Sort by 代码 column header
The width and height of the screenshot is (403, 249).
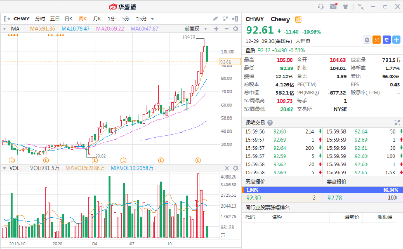(x=250, y=217)
